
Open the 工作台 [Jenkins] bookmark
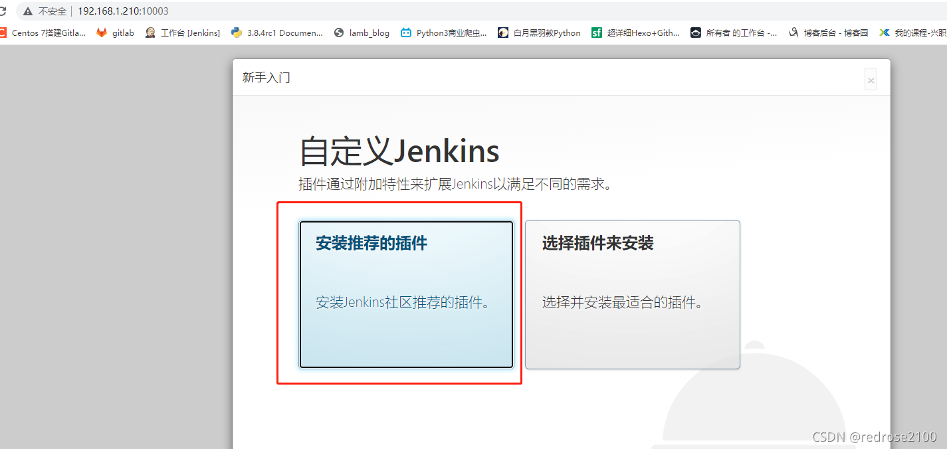point(183,33)
